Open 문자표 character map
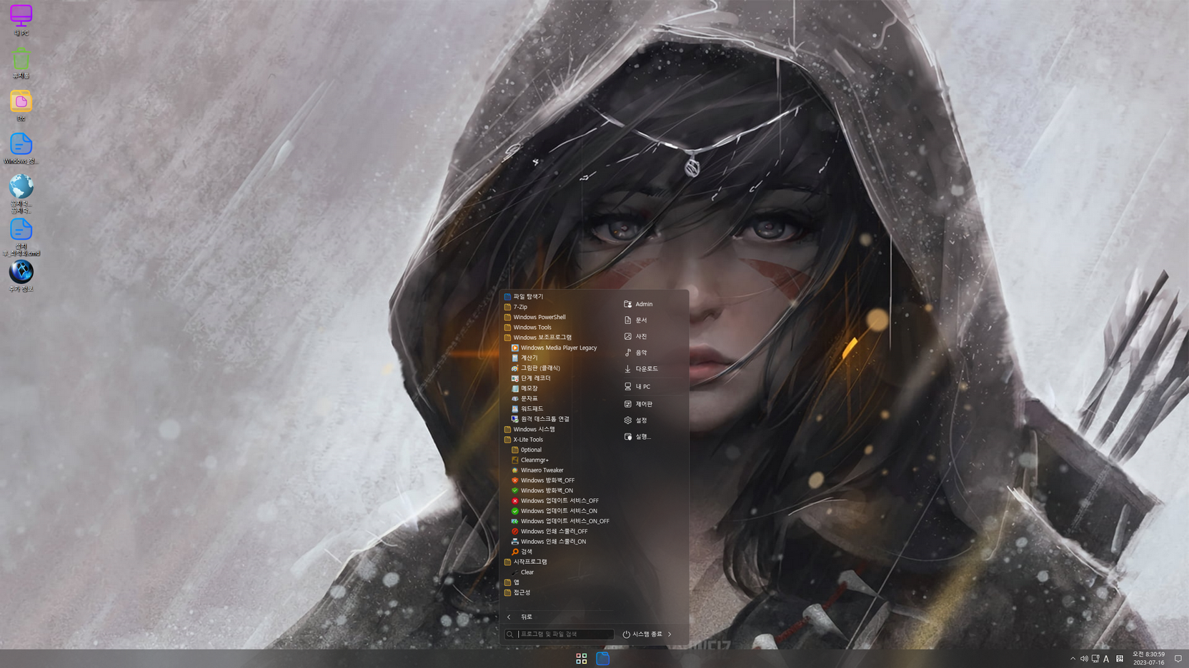1189x668 pixels. tap(524, 398)
